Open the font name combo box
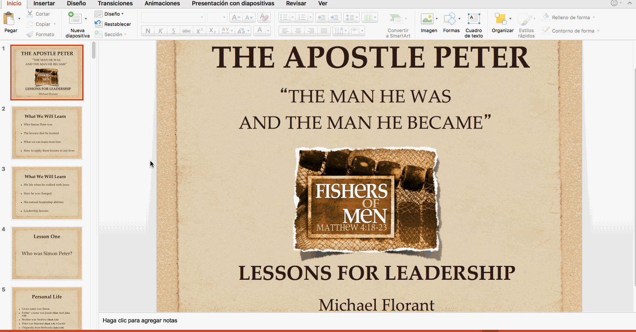 click(x=173, y=18)
